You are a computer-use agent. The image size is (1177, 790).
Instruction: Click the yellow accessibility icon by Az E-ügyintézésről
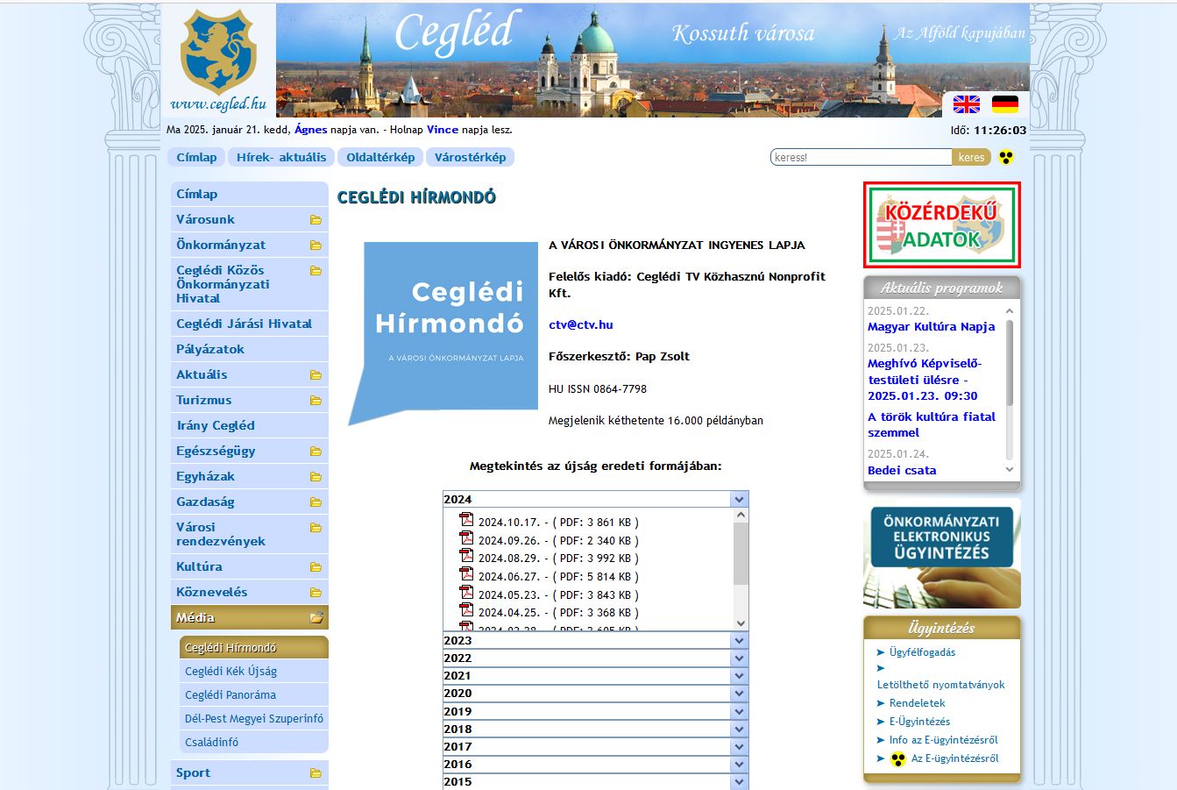[897, 759]
